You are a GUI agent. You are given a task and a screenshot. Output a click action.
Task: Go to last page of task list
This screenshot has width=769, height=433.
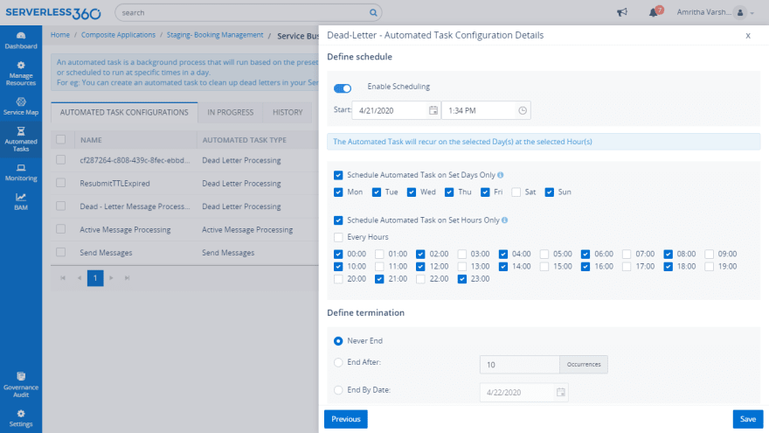point(127,278)
